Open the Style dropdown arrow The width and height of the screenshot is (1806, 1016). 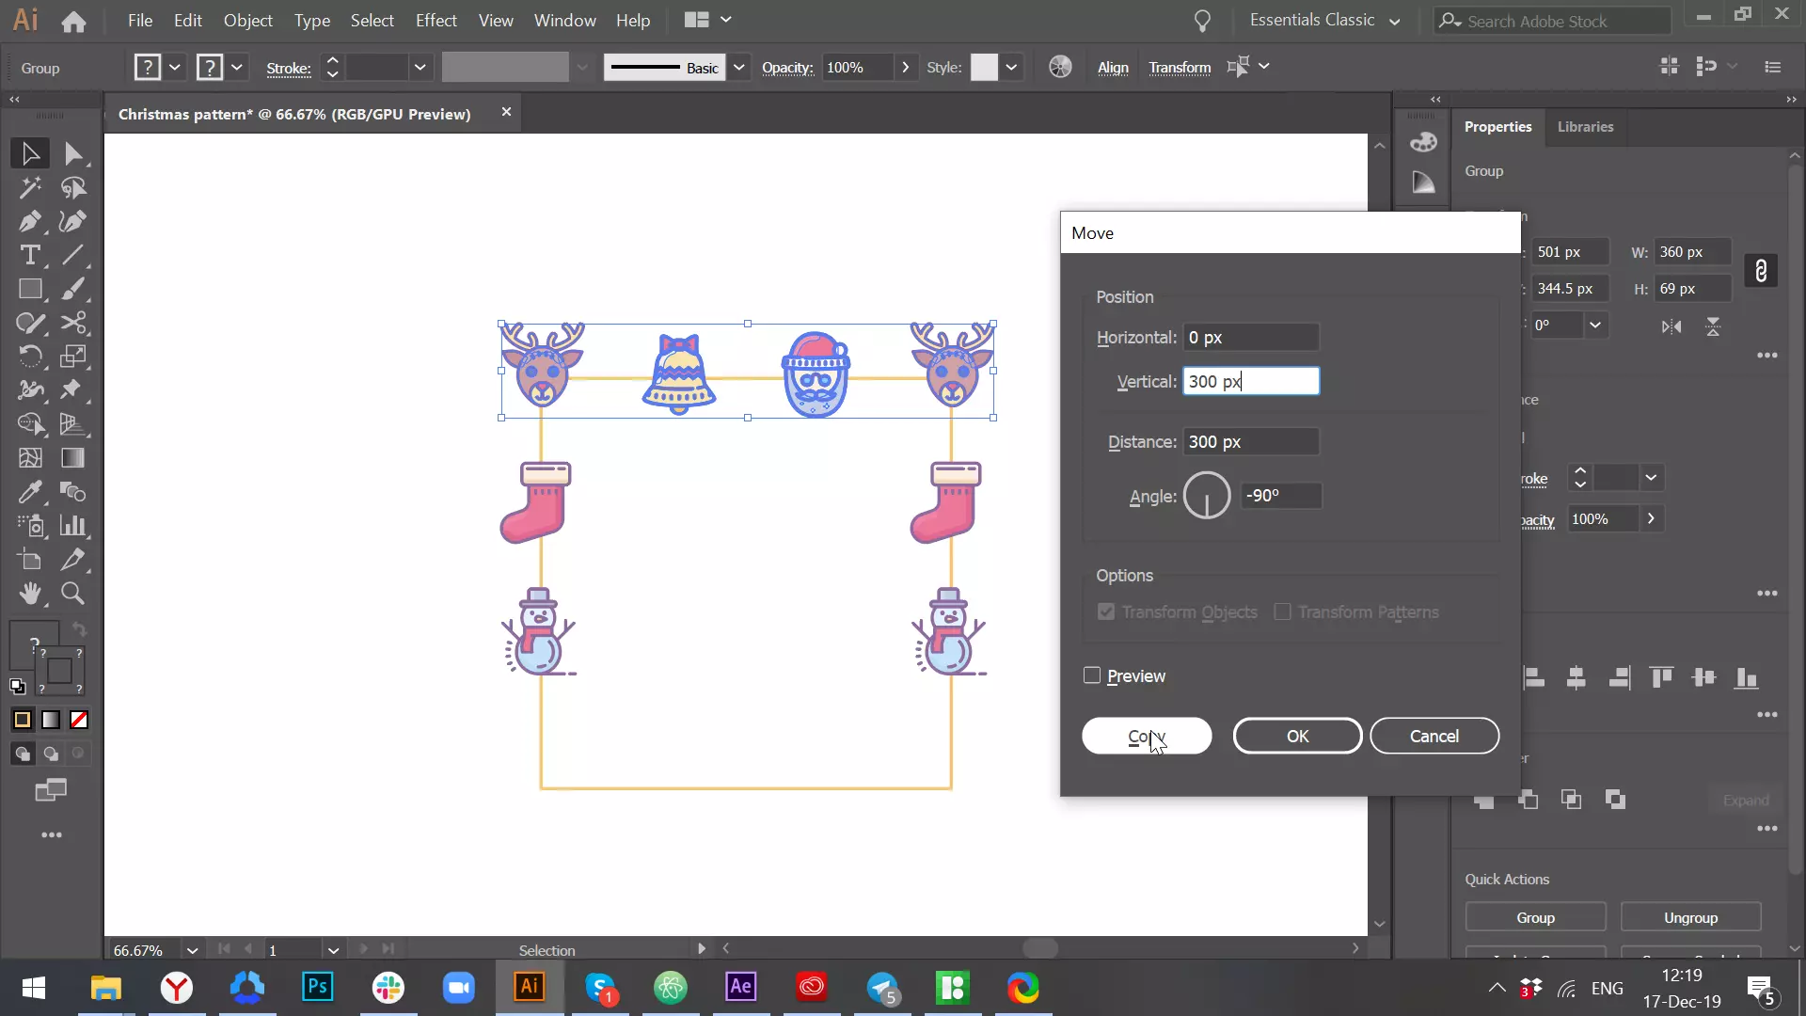1011,67
